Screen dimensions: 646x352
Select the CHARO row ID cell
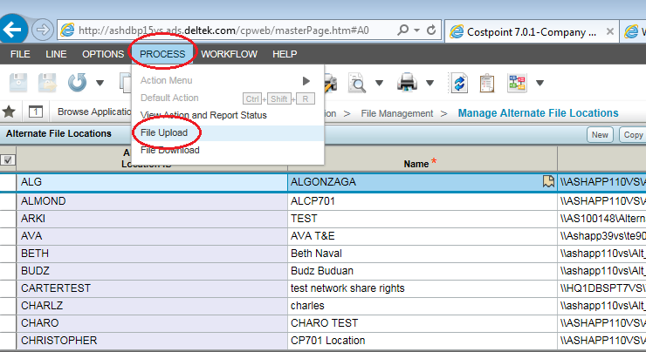click(152, 323)
